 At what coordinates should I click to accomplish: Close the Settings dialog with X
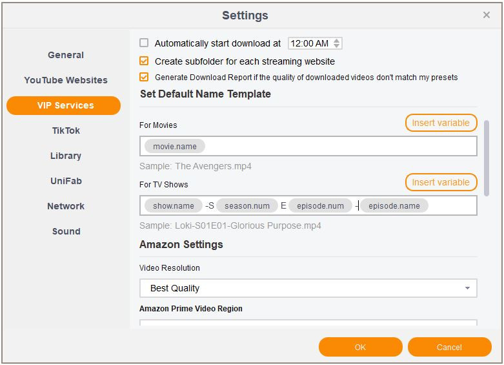point(487,15)
